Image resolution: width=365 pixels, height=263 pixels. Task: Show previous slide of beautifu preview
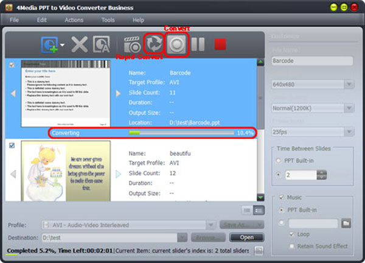[13, 174]
